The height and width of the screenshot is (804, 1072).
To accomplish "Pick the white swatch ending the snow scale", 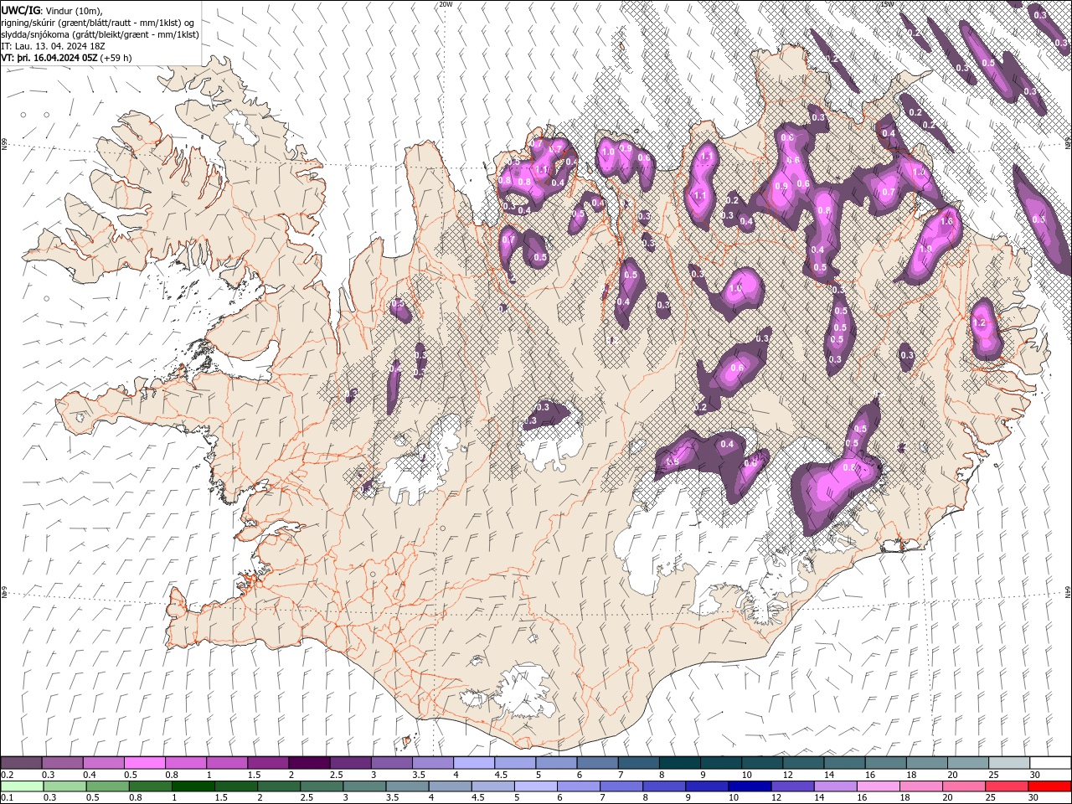I will tap(1051, 763).
